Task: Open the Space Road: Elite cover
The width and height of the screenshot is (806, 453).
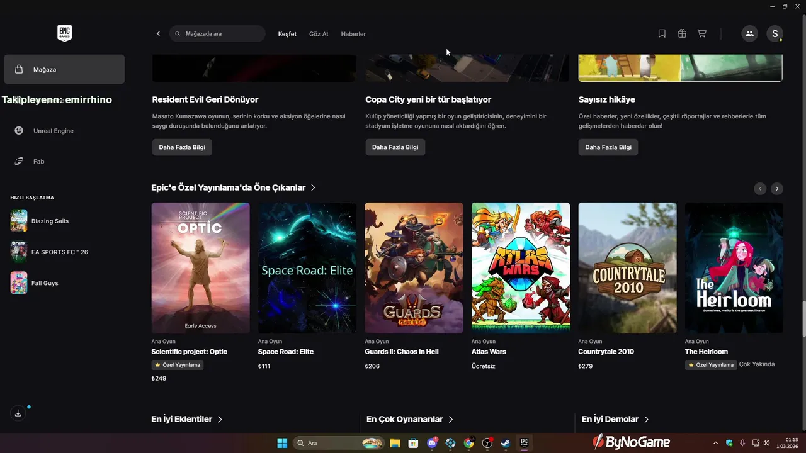Action: click(307, 268)
